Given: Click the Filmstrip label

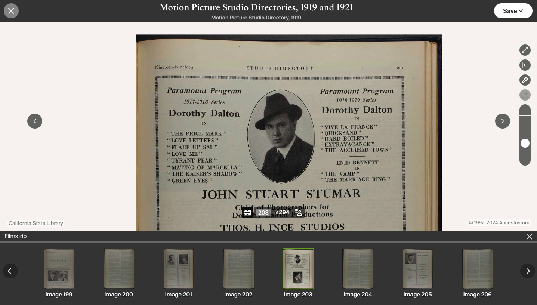Looking at the screenshot, I should pos(15,236).
